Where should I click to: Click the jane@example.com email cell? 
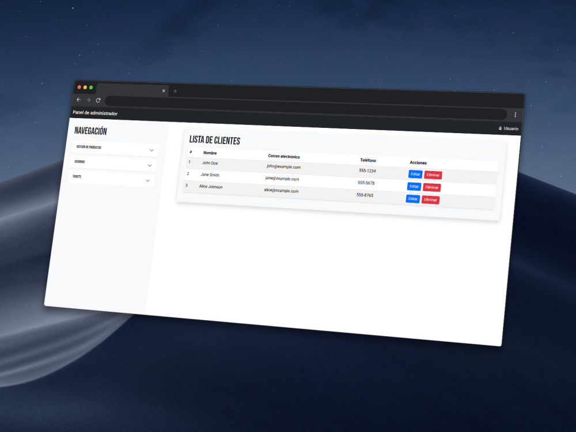pyautogui.click(x=282, y=179)
